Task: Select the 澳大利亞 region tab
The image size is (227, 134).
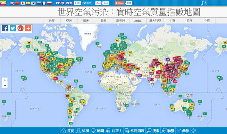Action: (155, 21)
